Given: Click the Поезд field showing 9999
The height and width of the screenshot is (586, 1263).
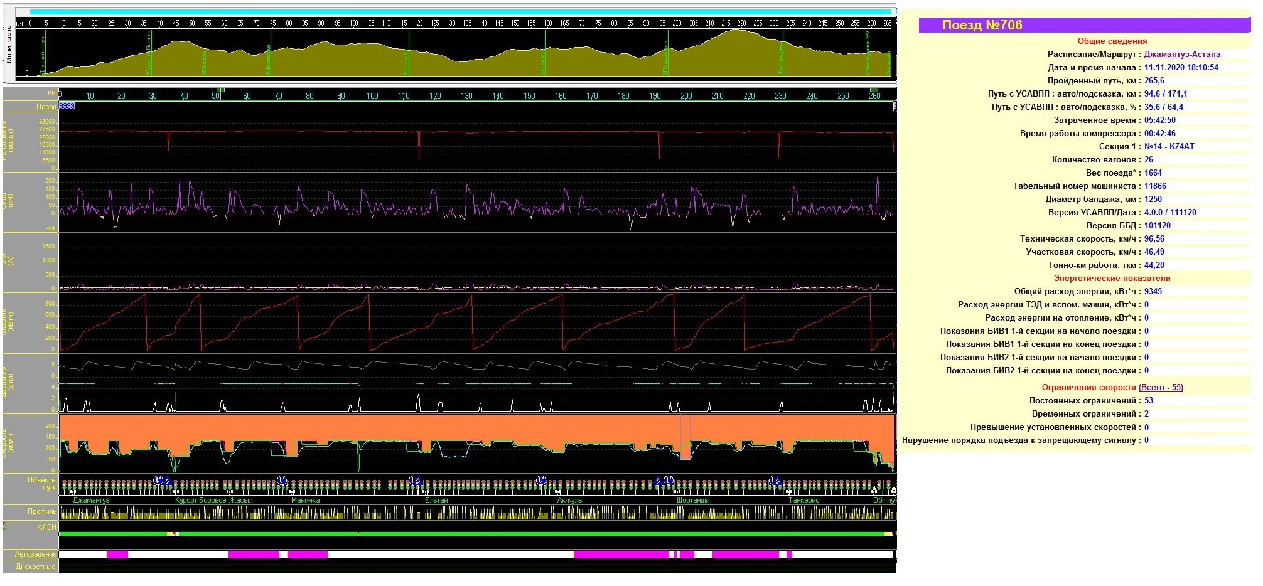Looking at the screenshot, I should pos(67,106).
